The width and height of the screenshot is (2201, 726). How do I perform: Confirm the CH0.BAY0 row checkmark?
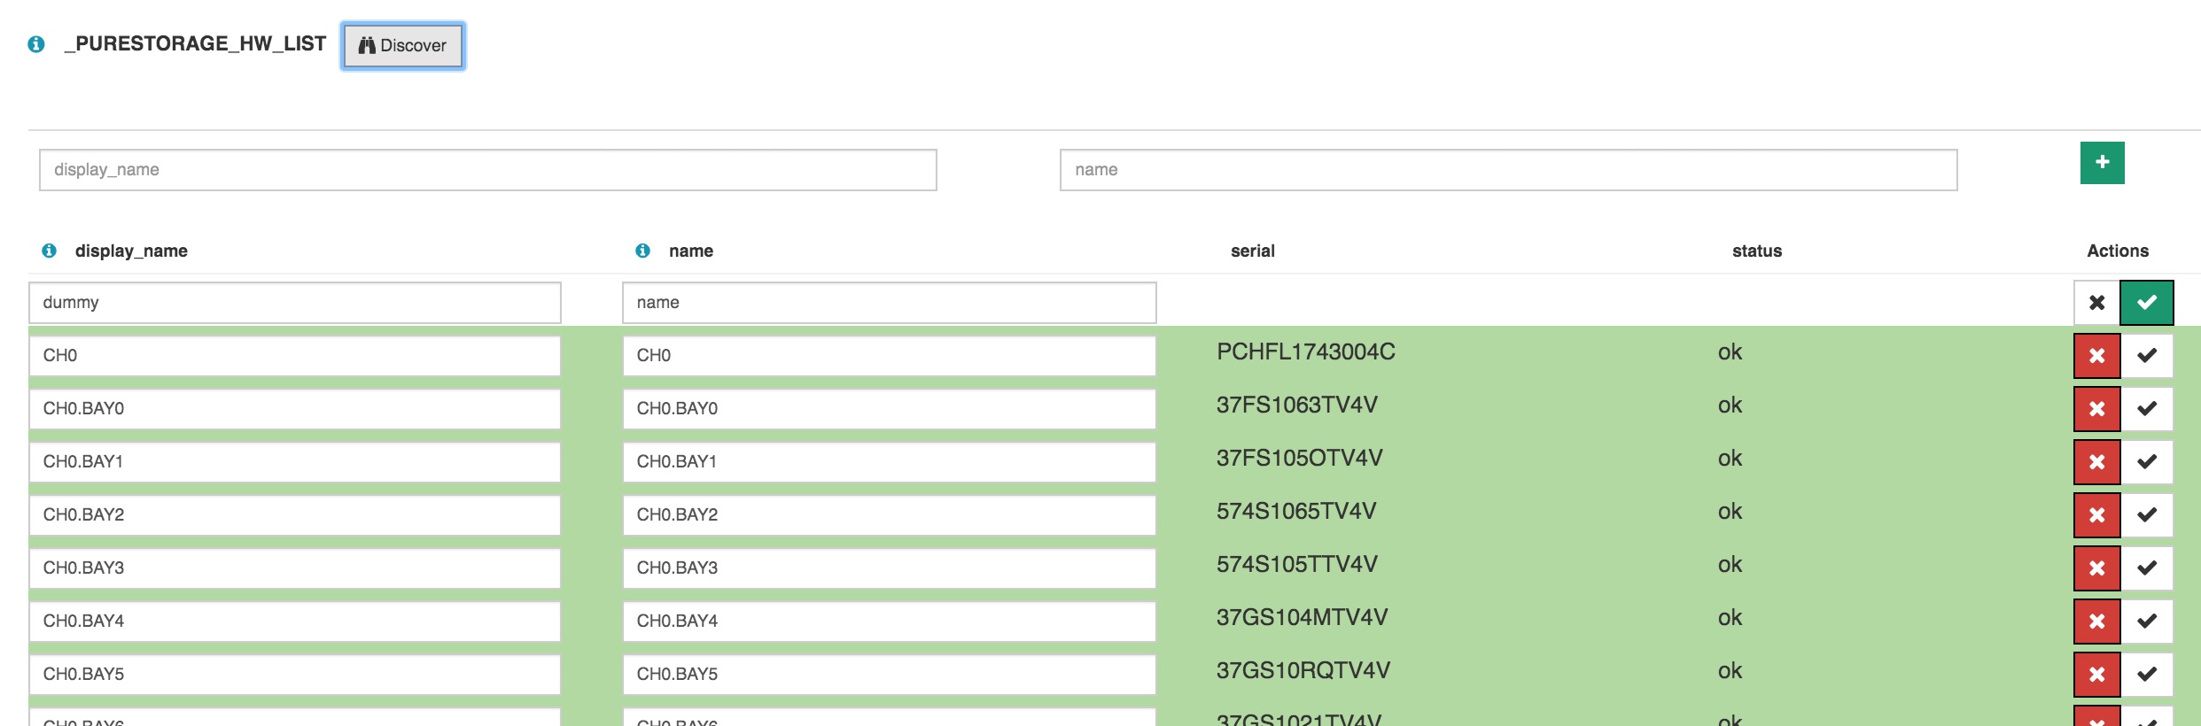tap(2147, 409)
